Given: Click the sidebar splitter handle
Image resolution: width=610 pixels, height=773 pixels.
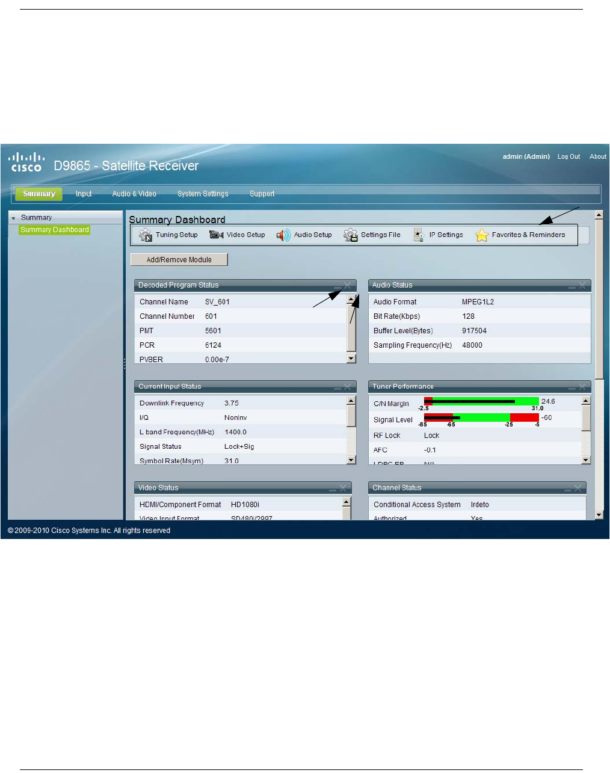Looking at the screenshot, I should (x=125, y=364).
